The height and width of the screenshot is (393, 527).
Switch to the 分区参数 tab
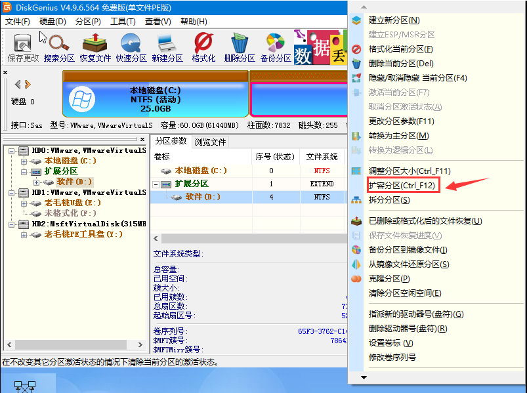point(171,141)
